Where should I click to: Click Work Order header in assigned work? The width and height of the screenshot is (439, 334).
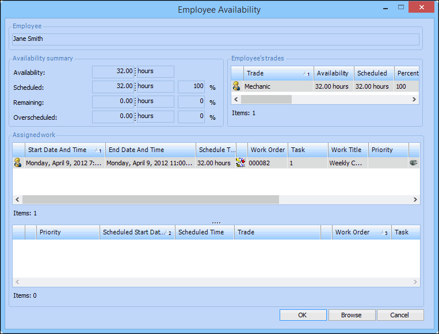[268, 150]
